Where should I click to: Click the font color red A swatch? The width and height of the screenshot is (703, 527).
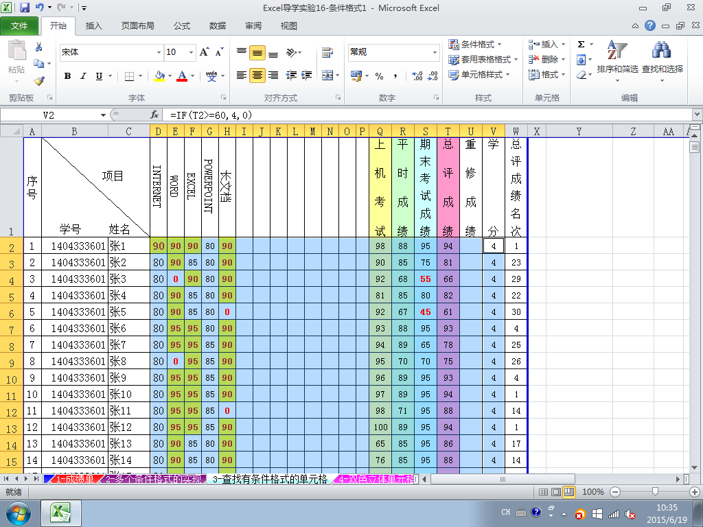tap(181, 76)
